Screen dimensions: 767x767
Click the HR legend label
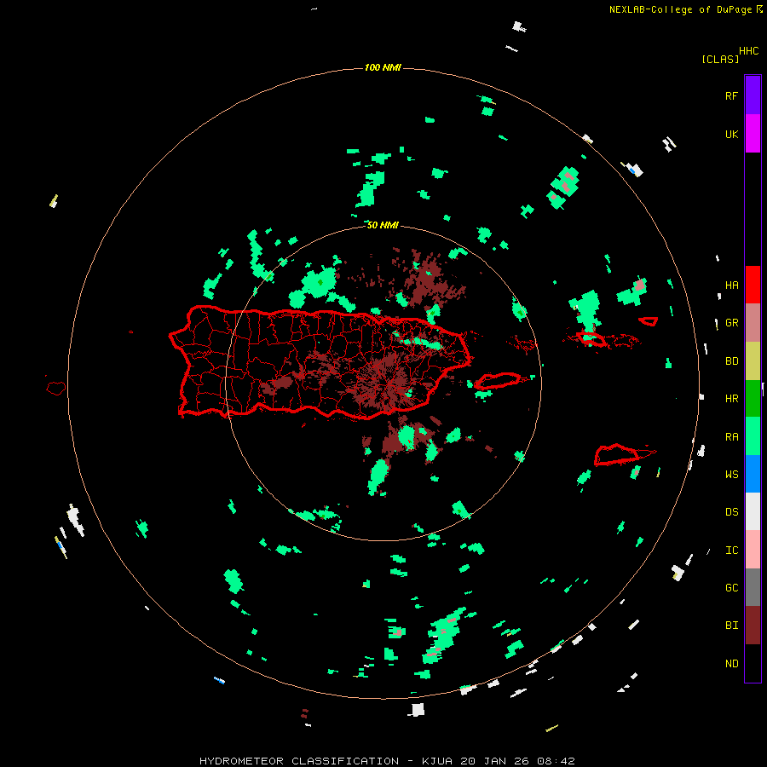731,399
